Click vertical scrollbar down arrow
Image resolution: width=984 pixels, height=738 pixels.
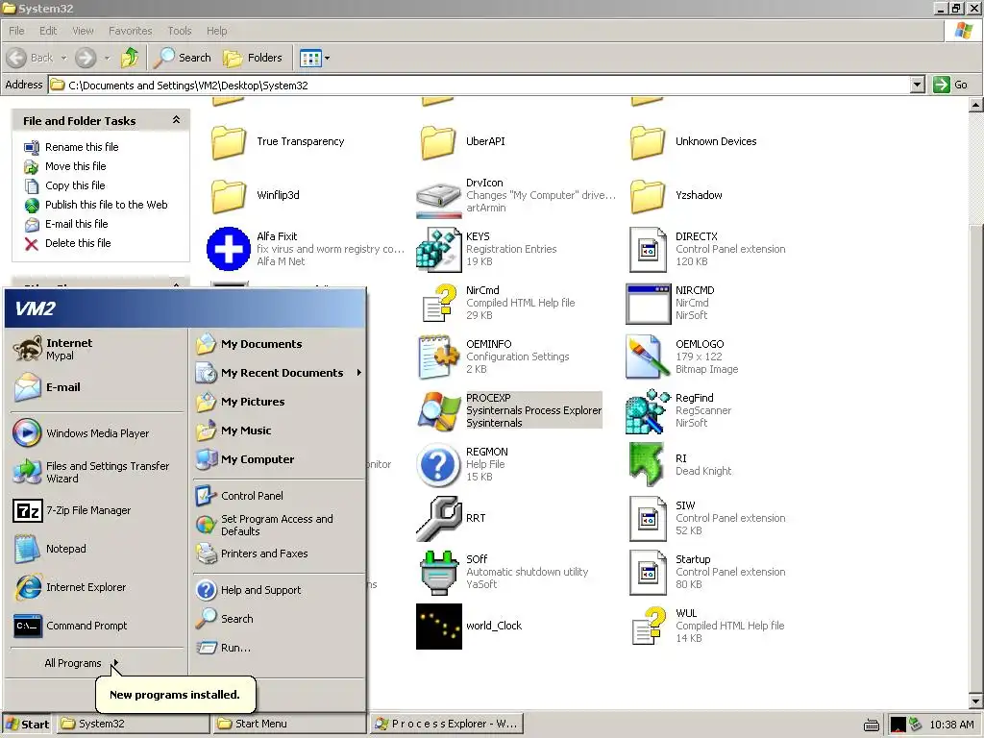[976, 701]
